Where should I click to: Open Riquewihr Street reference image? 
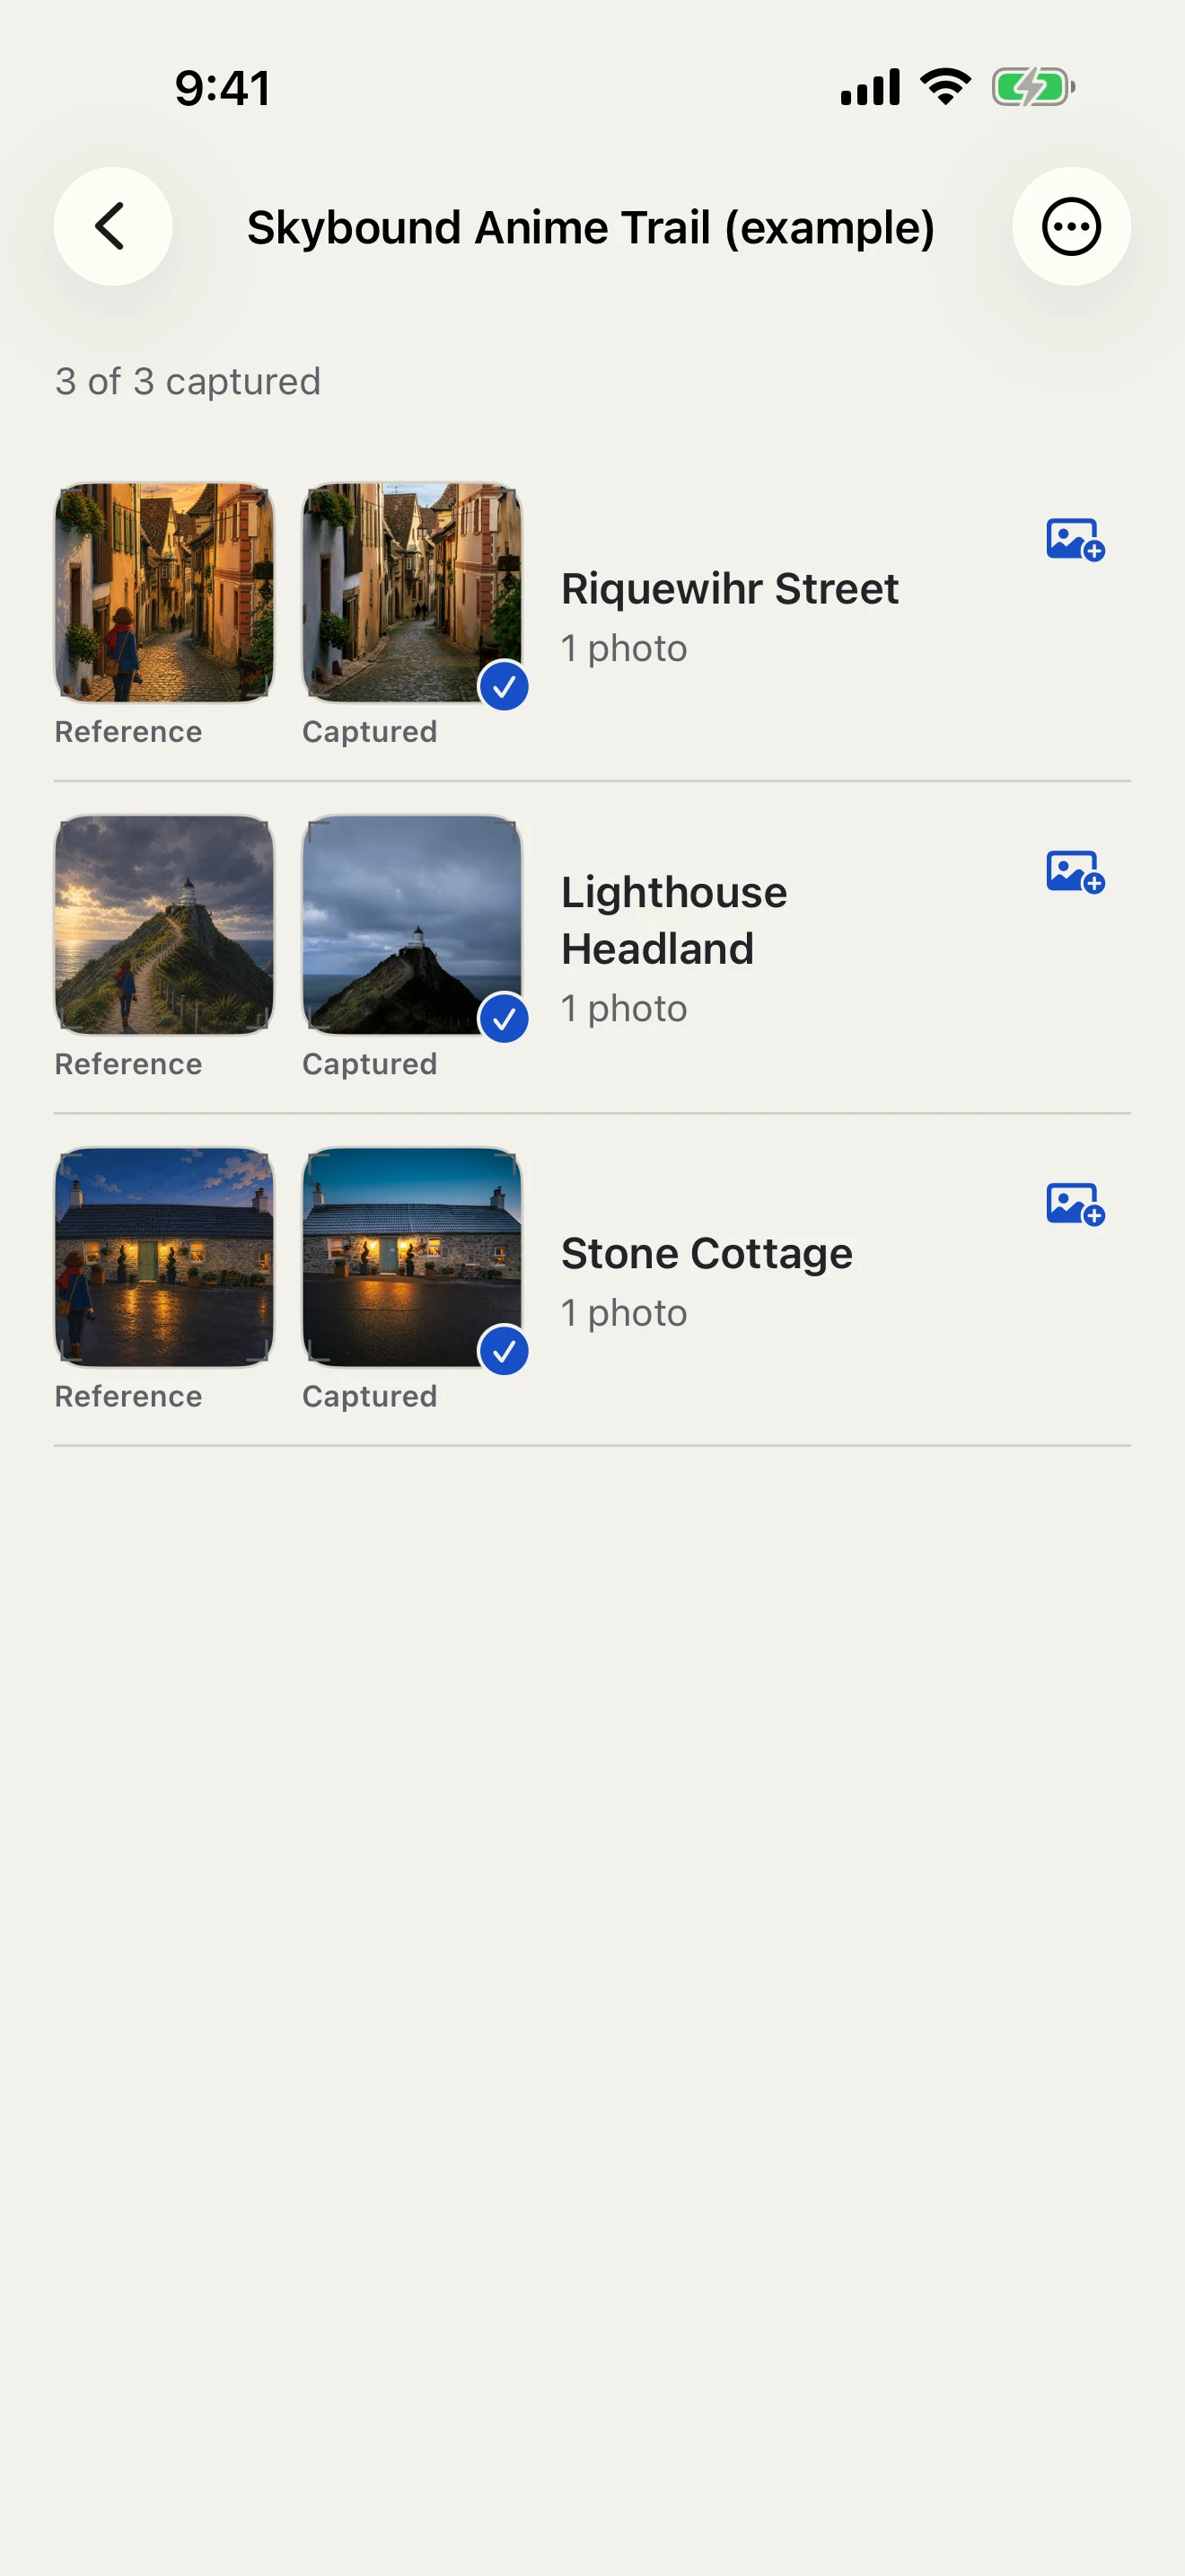(164, 593)
